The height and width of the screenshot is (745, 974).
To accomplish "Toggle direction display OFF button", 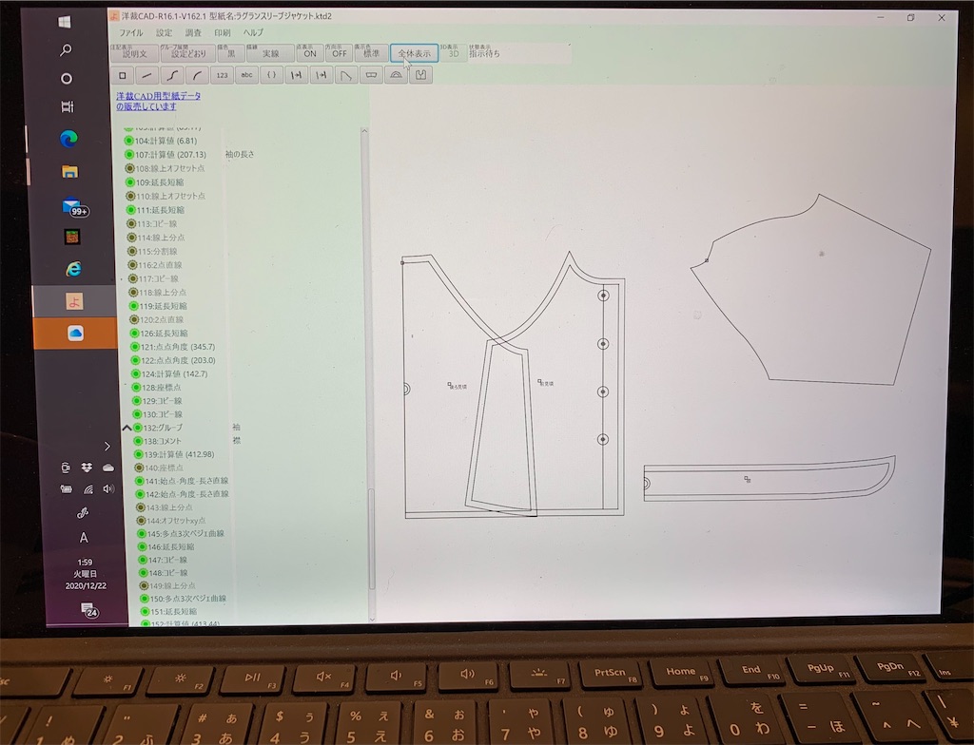I will [340, 53].
